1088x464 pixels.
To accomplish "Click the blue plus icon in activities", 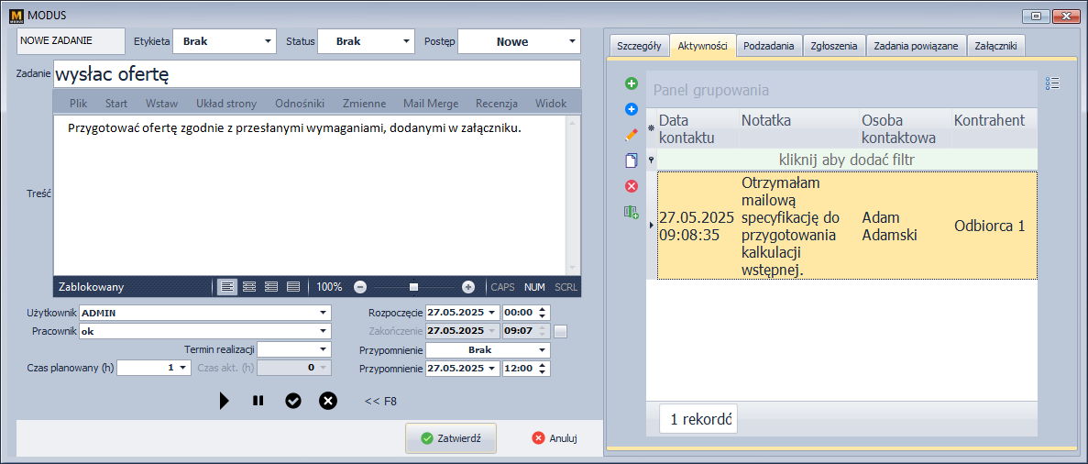I will click(x=631, y=109).
